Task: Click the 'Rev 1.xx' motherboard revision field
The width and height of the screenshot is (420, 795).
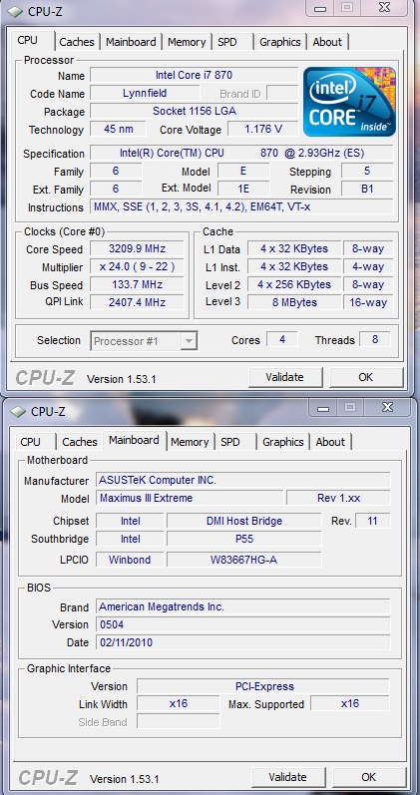Action: tap(339, 498)
